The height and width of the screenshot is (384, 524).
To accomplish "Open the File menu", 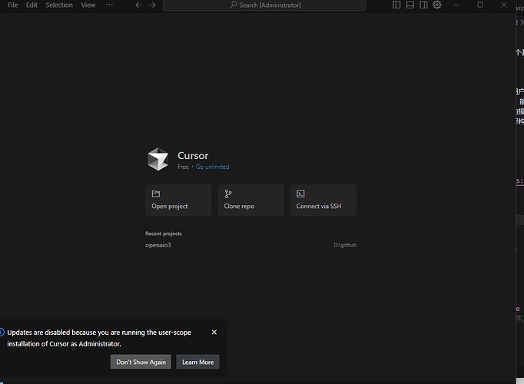I will (x=13, y=5).
